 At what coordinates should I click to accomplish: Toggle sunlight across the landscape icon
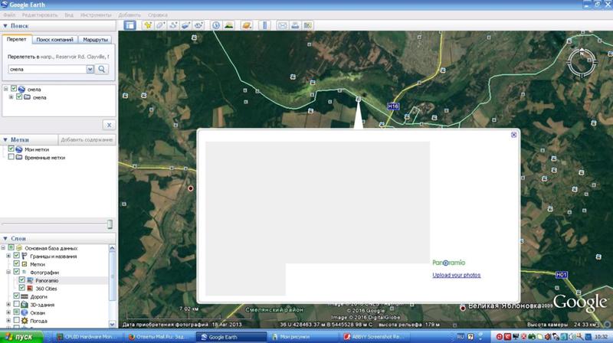(x=228, y=25)
